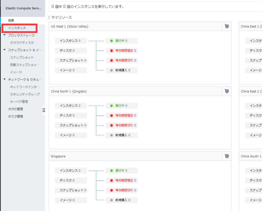Open インスタンス in the sidebar

pyautogui.click(x=17, y=28)
